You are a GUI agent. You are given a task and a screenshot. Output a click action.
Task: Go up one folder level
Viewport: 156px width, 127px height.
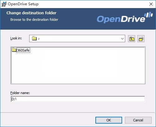point(131,39)
